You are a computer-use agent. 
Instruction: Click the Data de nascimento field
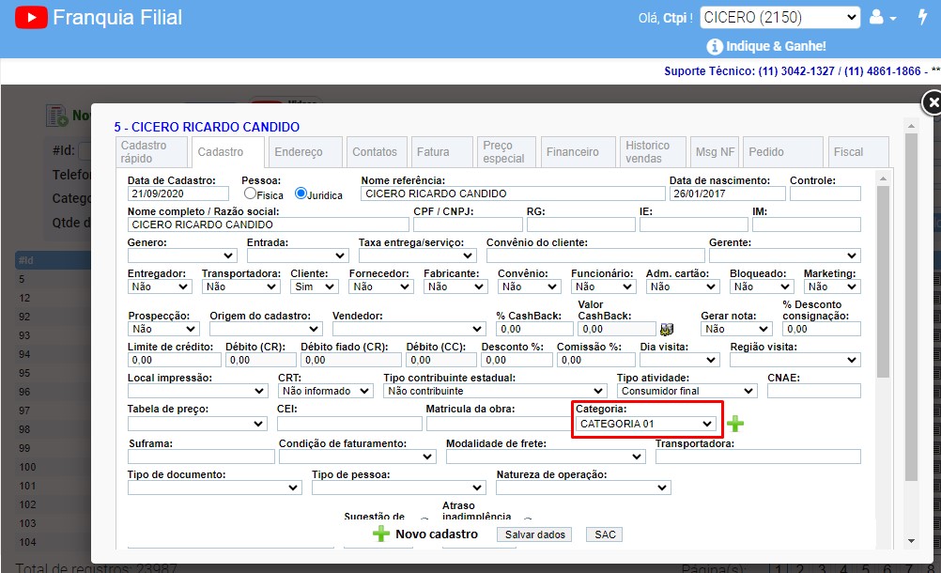[728, 194]
